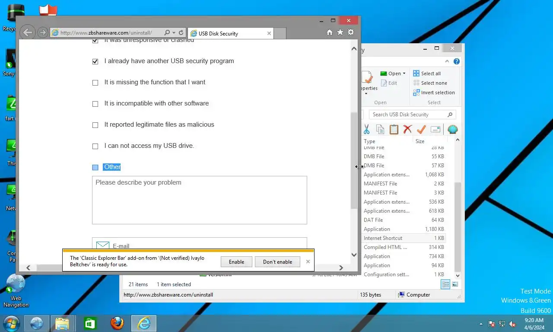553x332 pixels.
Task: Select the Internet Shortcut row
Action: pyautogui.click(x=404, y=238)
